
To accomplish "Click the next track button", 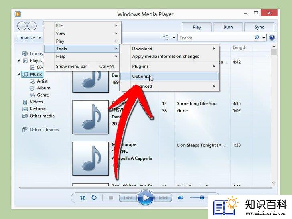I will coord(163,198).
